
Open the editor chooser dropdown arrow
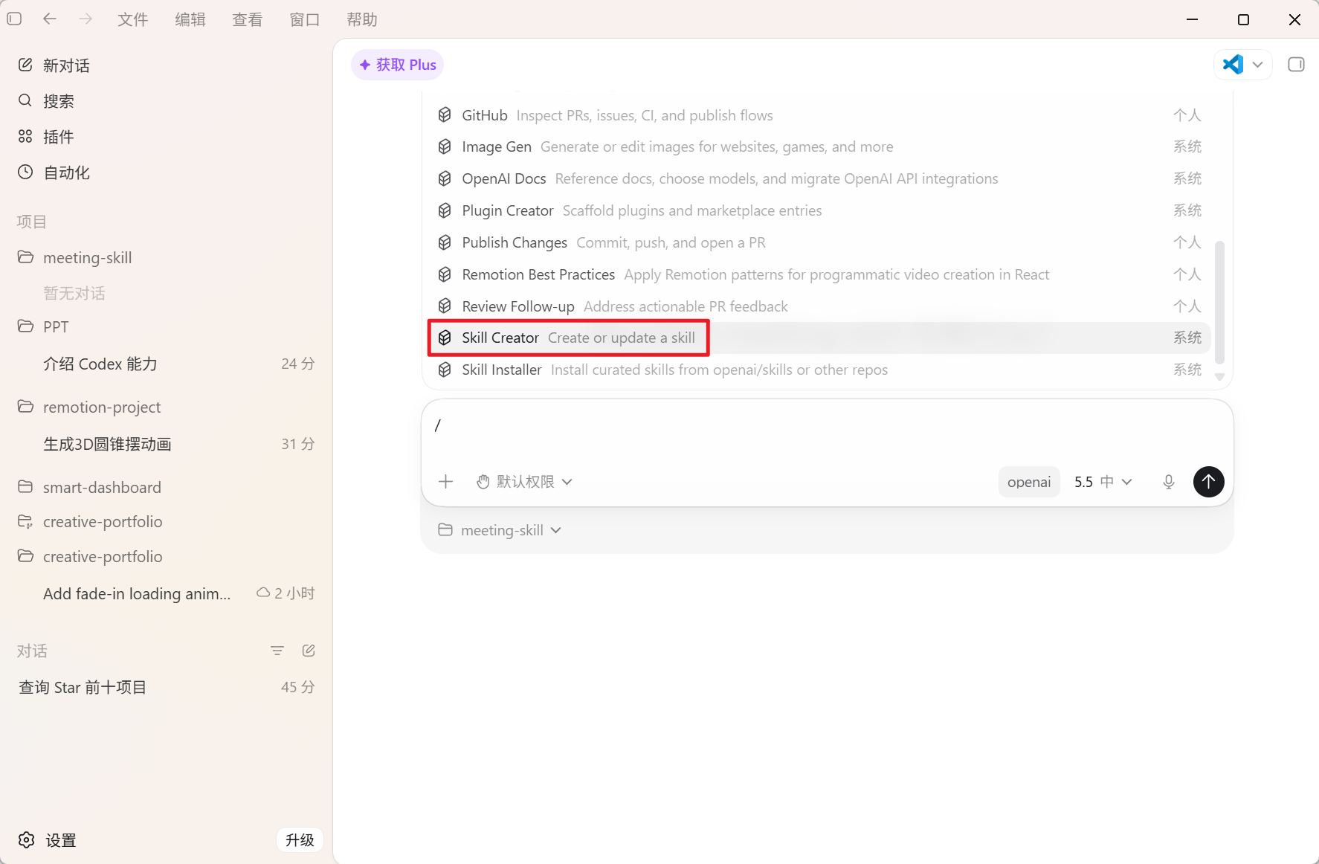[x=1258, y=65]
